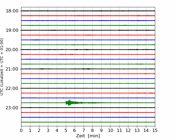Click the 'UTC (Lokalzeit = UTC + 01:00)' axis title
This screenshot has height=140, width=176.
tap(2, 66)
